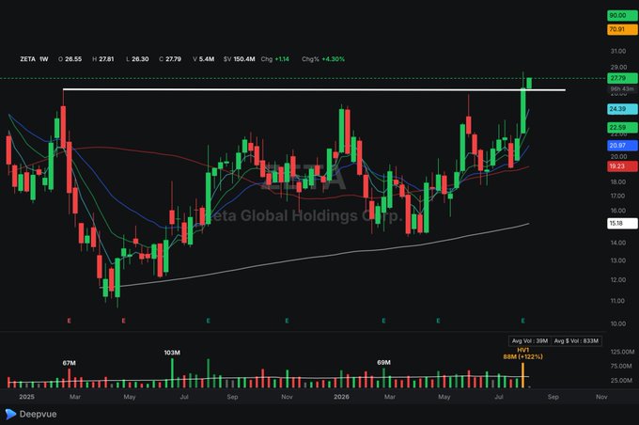Click the Avg Vol : 39M box
The height and width of the screenshot is (425, 639).
click(530, 341)
